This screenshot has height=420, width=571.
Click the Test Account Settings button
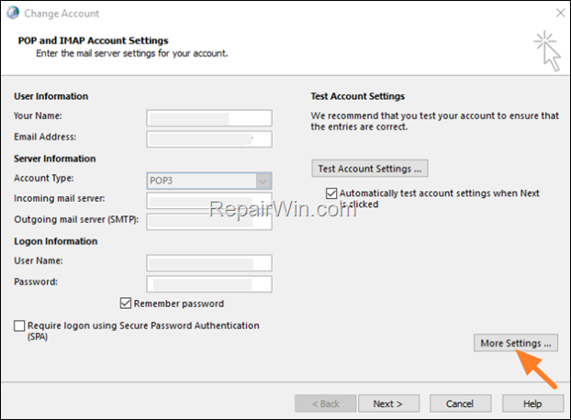[x=370, y=169]
